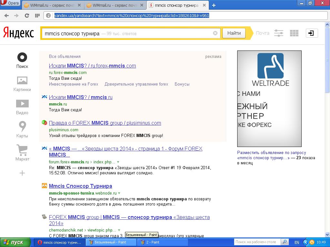Reload the page with the refresh icon

pos(27,15)
